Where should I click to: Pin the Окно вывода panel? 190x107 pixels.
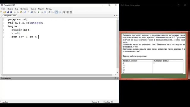115,78
